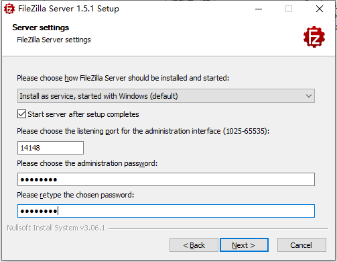Click the listening port instruction label
The height and width of the screenshot is (262, 337).
click(x=143, y=131)
